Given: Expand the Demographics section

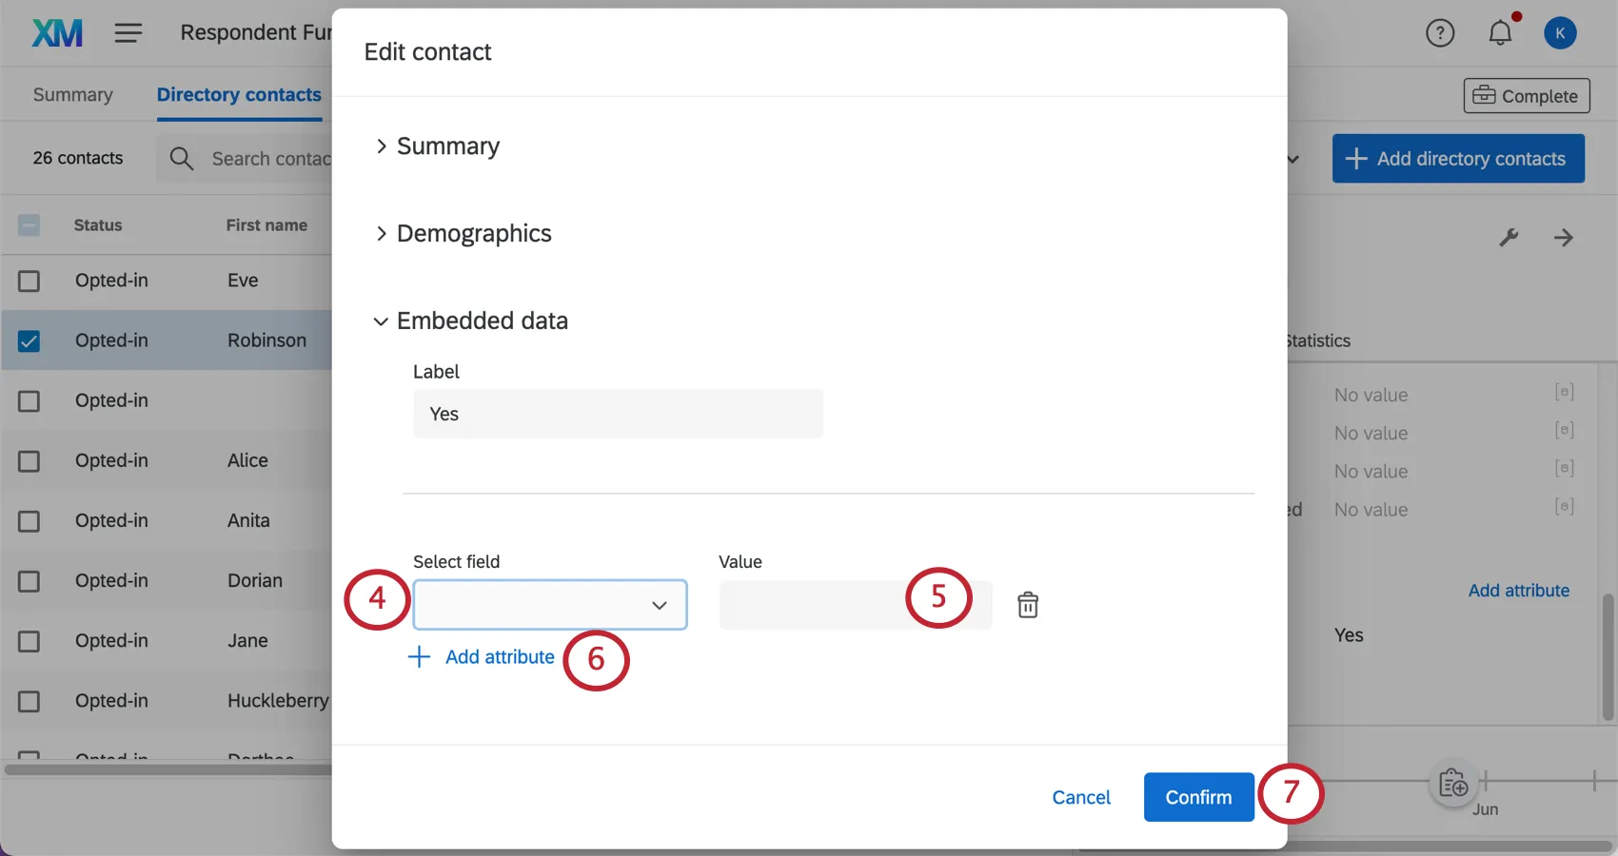Looking at the screenshot, I should (x=473, y=234).
